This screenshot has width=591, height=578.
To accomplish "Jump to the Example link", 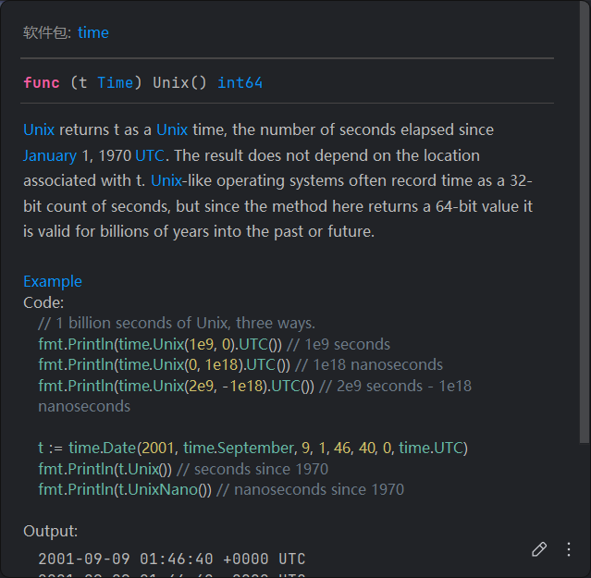I will pos(53,281).
